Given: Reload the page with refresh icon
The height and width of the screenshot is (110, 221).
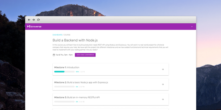Looking at the screenshot, I should pos(38,20).
